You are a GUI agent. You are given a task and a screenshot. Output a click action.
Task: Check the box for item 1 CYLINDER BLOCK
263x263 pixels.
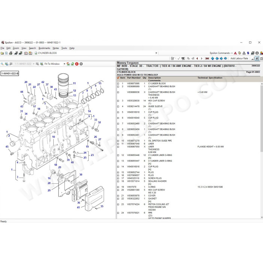(x=118, y=83)
